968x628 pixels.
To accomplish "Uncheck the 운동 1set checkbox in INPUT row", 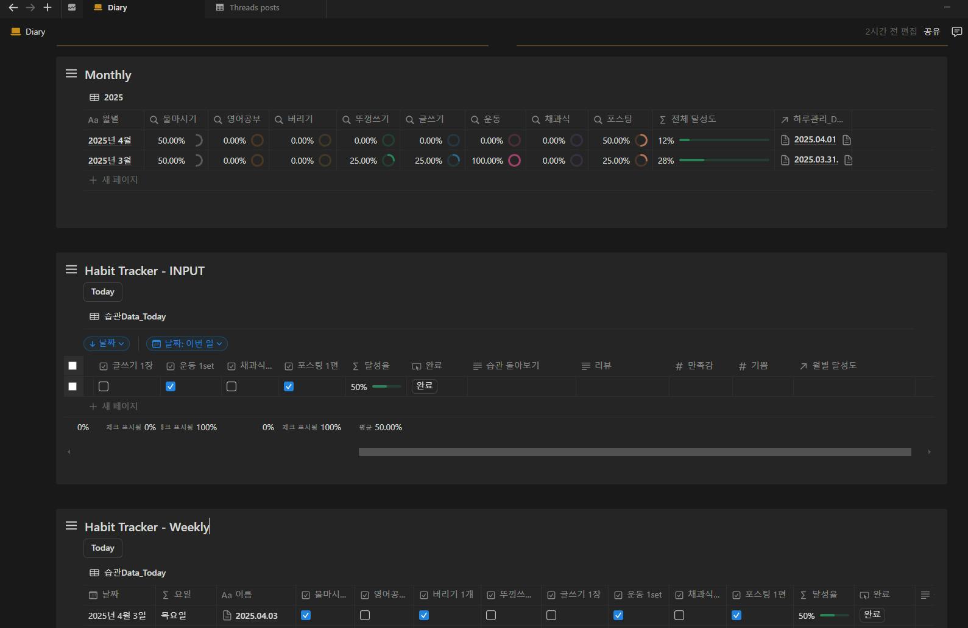I will click(x=171, y=386).
